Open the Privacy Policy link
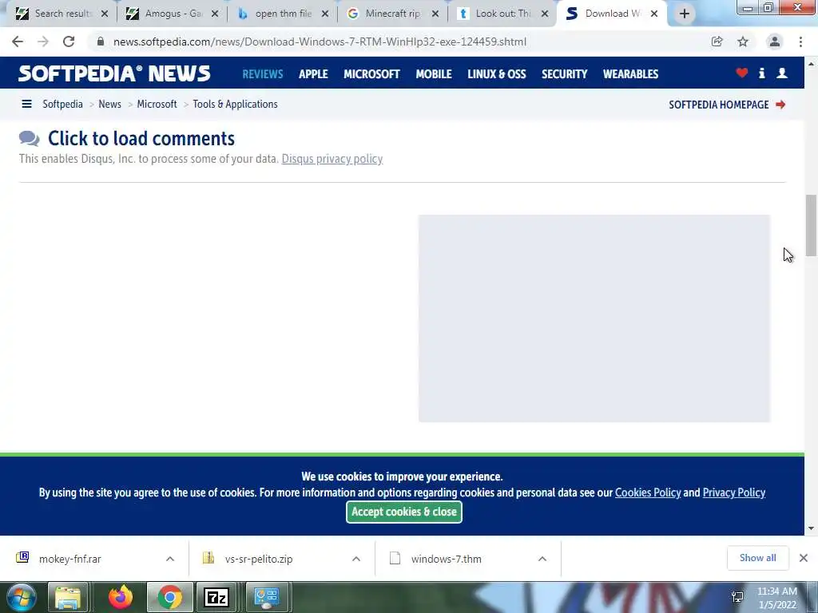The height and width of the screenshot is (613, 818). [734, 492]
